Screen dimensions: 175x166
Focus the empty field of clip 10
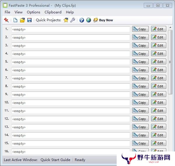click(x=71, y=103)
